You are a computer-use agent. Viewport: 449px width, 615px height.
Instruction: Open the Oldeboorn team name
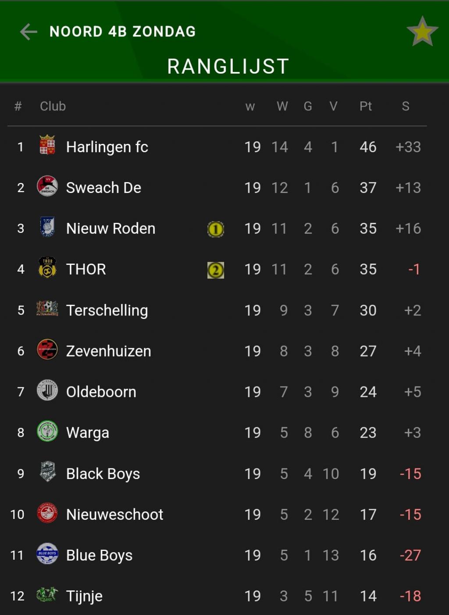pyautogui.click(x=101, y=392)
